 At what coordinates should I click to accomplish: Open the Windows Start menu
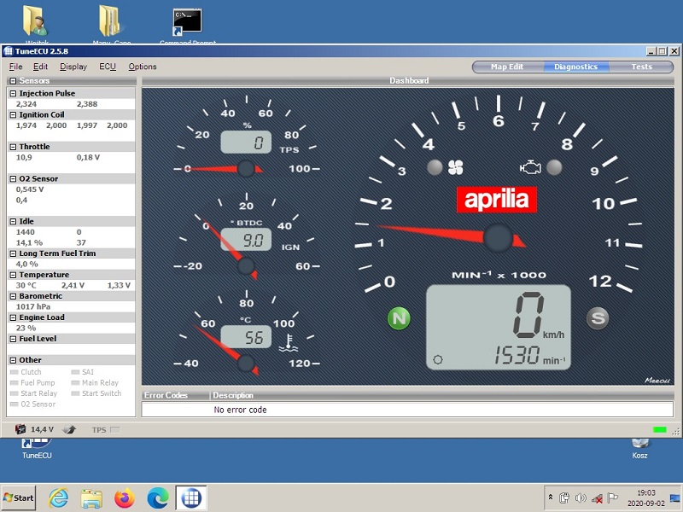tap(18, 497)
